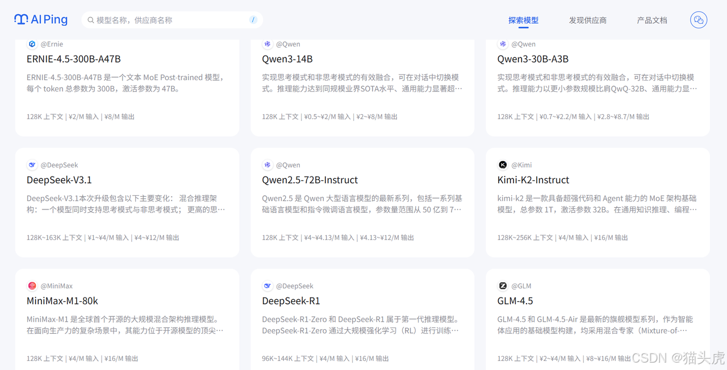Open the WeChat icon in header
The width and height of the screenshot is (727, 370).
[699, 20]
